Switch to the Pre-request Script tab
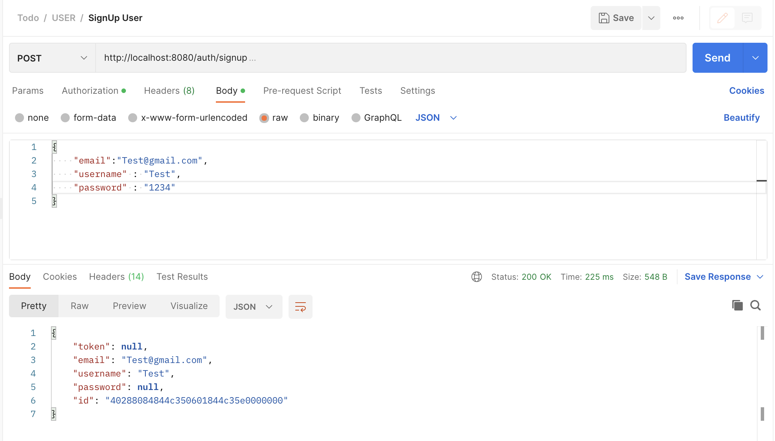 tap(302, 91)
